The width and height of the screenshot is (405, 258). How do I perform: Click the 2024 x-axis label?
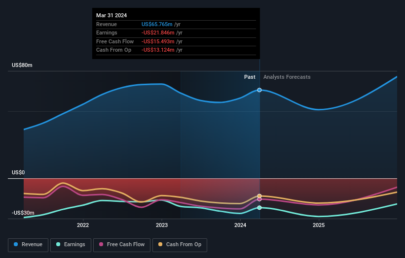(240, 226)
